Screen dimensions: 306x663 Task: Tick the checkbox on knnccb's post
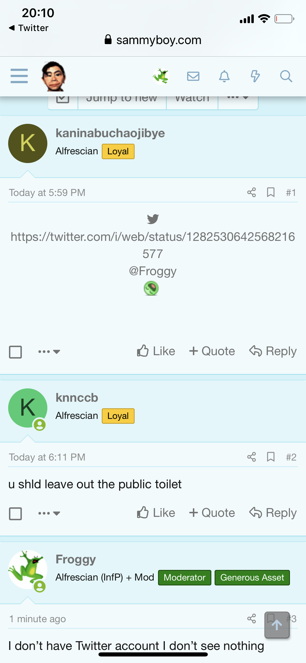[16, 514]
